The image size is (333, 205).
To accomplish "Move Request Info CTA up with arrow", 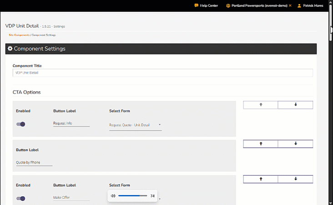I will click(x=261, y=105).
